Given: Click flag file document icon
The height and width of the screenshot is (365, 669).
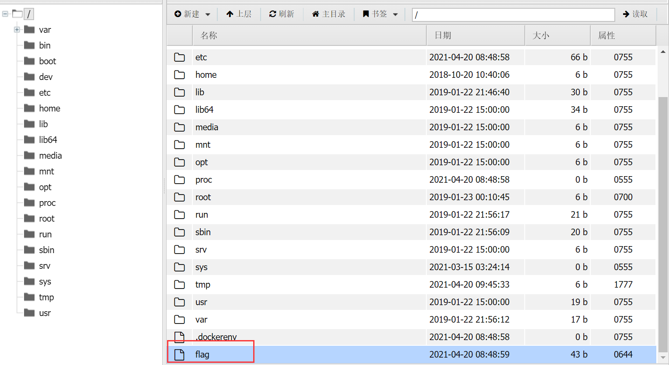Looking at the screenshot, I should 179,355.
